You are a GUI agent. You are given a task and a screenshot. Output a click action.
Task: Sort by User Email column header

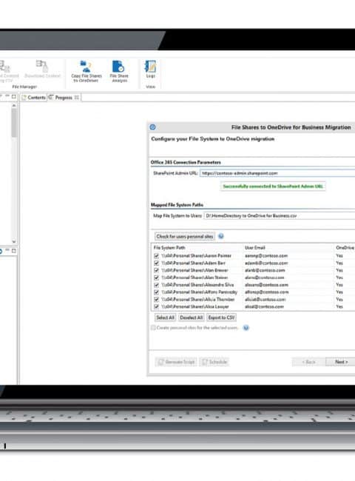tap(254, 248)
